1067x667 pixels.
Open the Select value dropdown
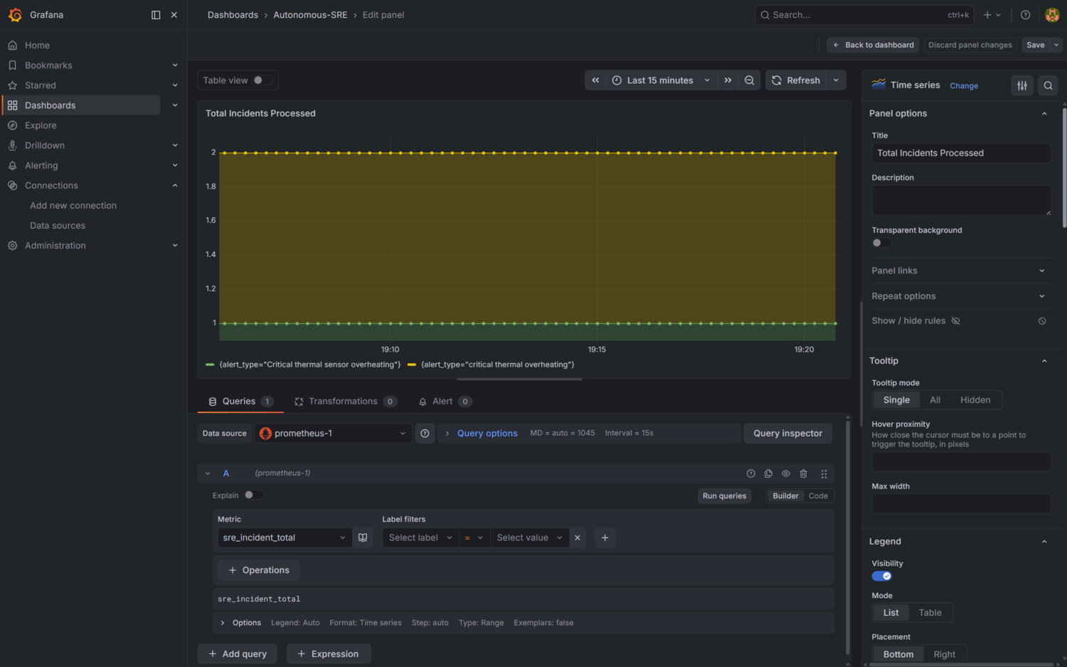[x=529, y=537]
